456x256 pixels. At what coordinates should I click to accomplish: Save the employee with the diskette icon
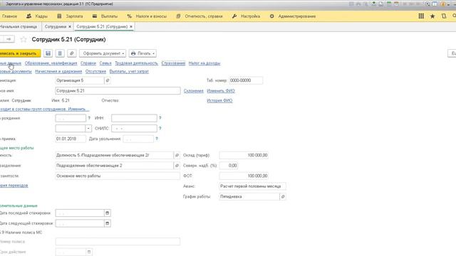tap(48, 53)
